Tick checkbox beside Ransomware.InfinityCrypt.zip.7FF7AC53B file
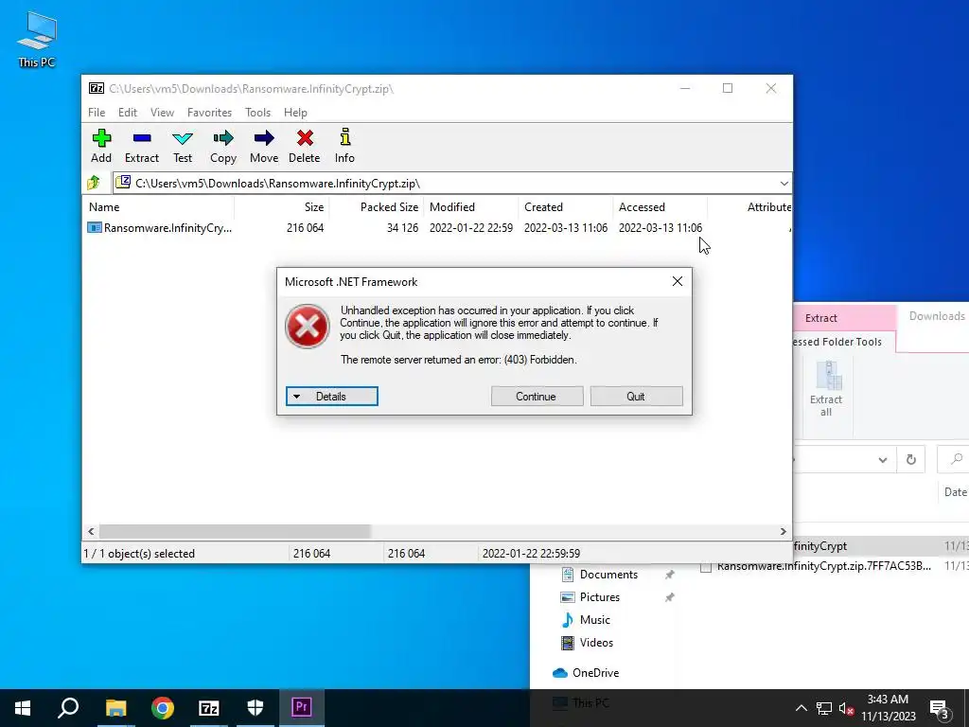Viewport: 969px width, 727px height. 706,567
